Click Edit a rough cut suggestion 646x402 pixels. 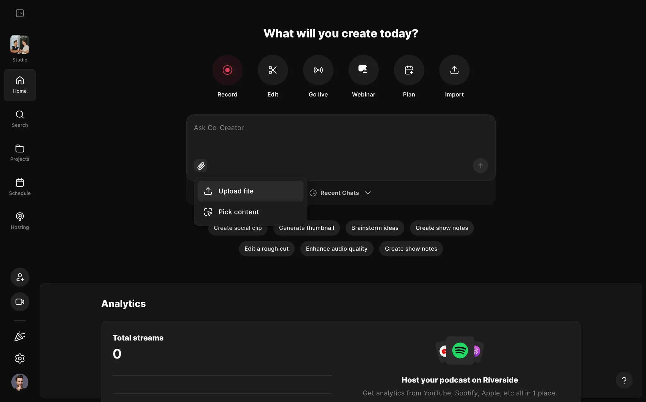point(266,249)
